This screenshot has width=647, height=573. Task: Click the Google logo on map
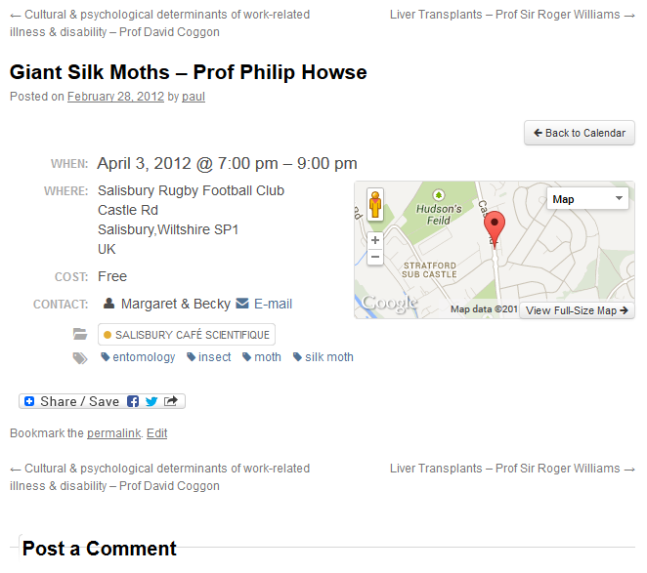click(x=389, y=304)
